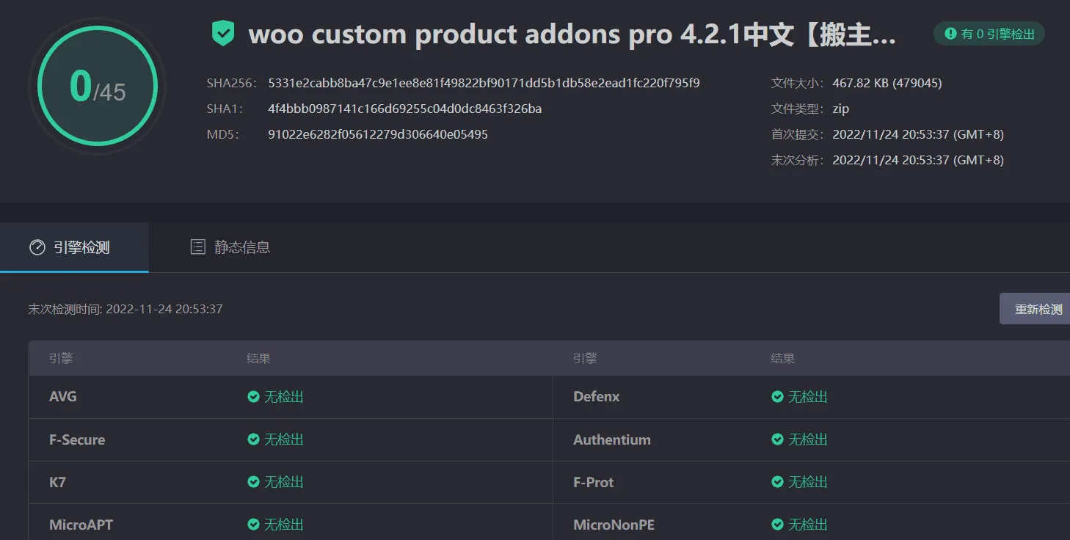Click the list icon on 静态信息 tab
The height and width of the screenshot is (540, 1070).
click(x=197, y=247)
